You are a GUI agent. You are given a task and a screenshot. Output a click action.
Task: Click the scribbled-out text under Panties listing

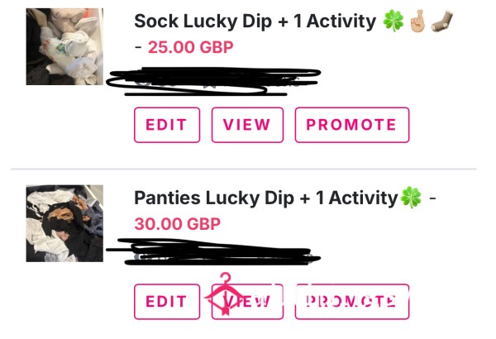(x=213, y=252)
